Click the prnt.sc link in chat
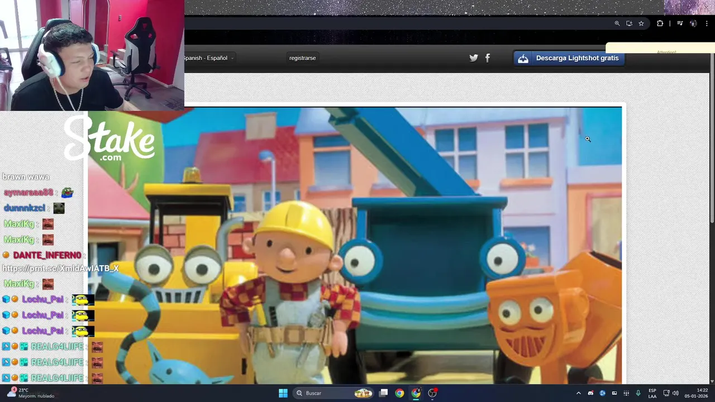Screen dimensions: 715x402 60,269
